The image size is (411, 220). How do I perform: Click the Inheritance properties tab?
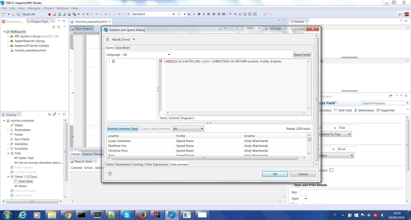[x=364, y=110]
